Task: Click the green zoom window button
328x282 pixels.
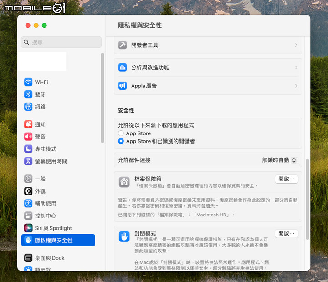Action: coord(44,26)
